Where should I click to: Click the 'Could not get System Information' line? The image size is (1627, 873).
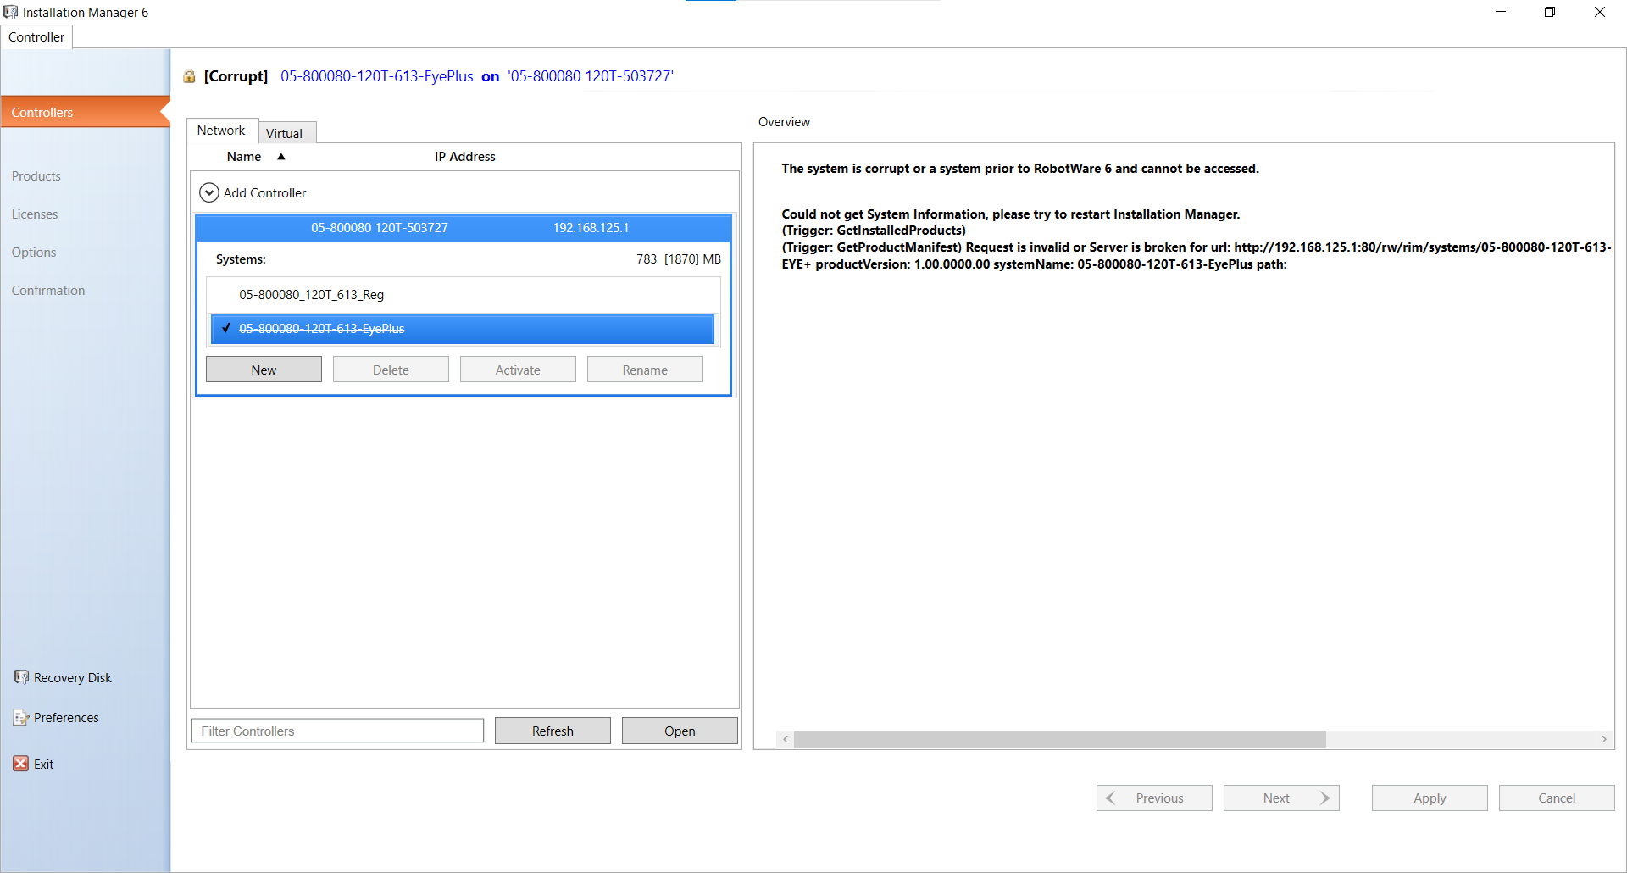click(1011, 214)
